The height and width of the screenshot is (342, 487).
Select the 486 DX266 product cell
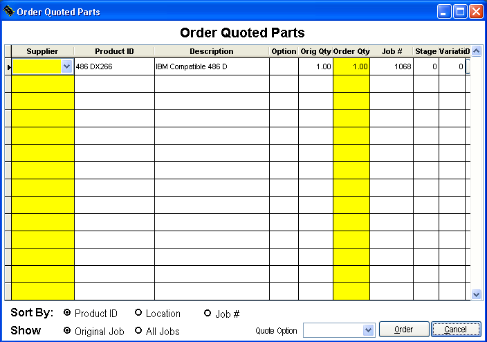pyautogui.click(x=114, y=66)
